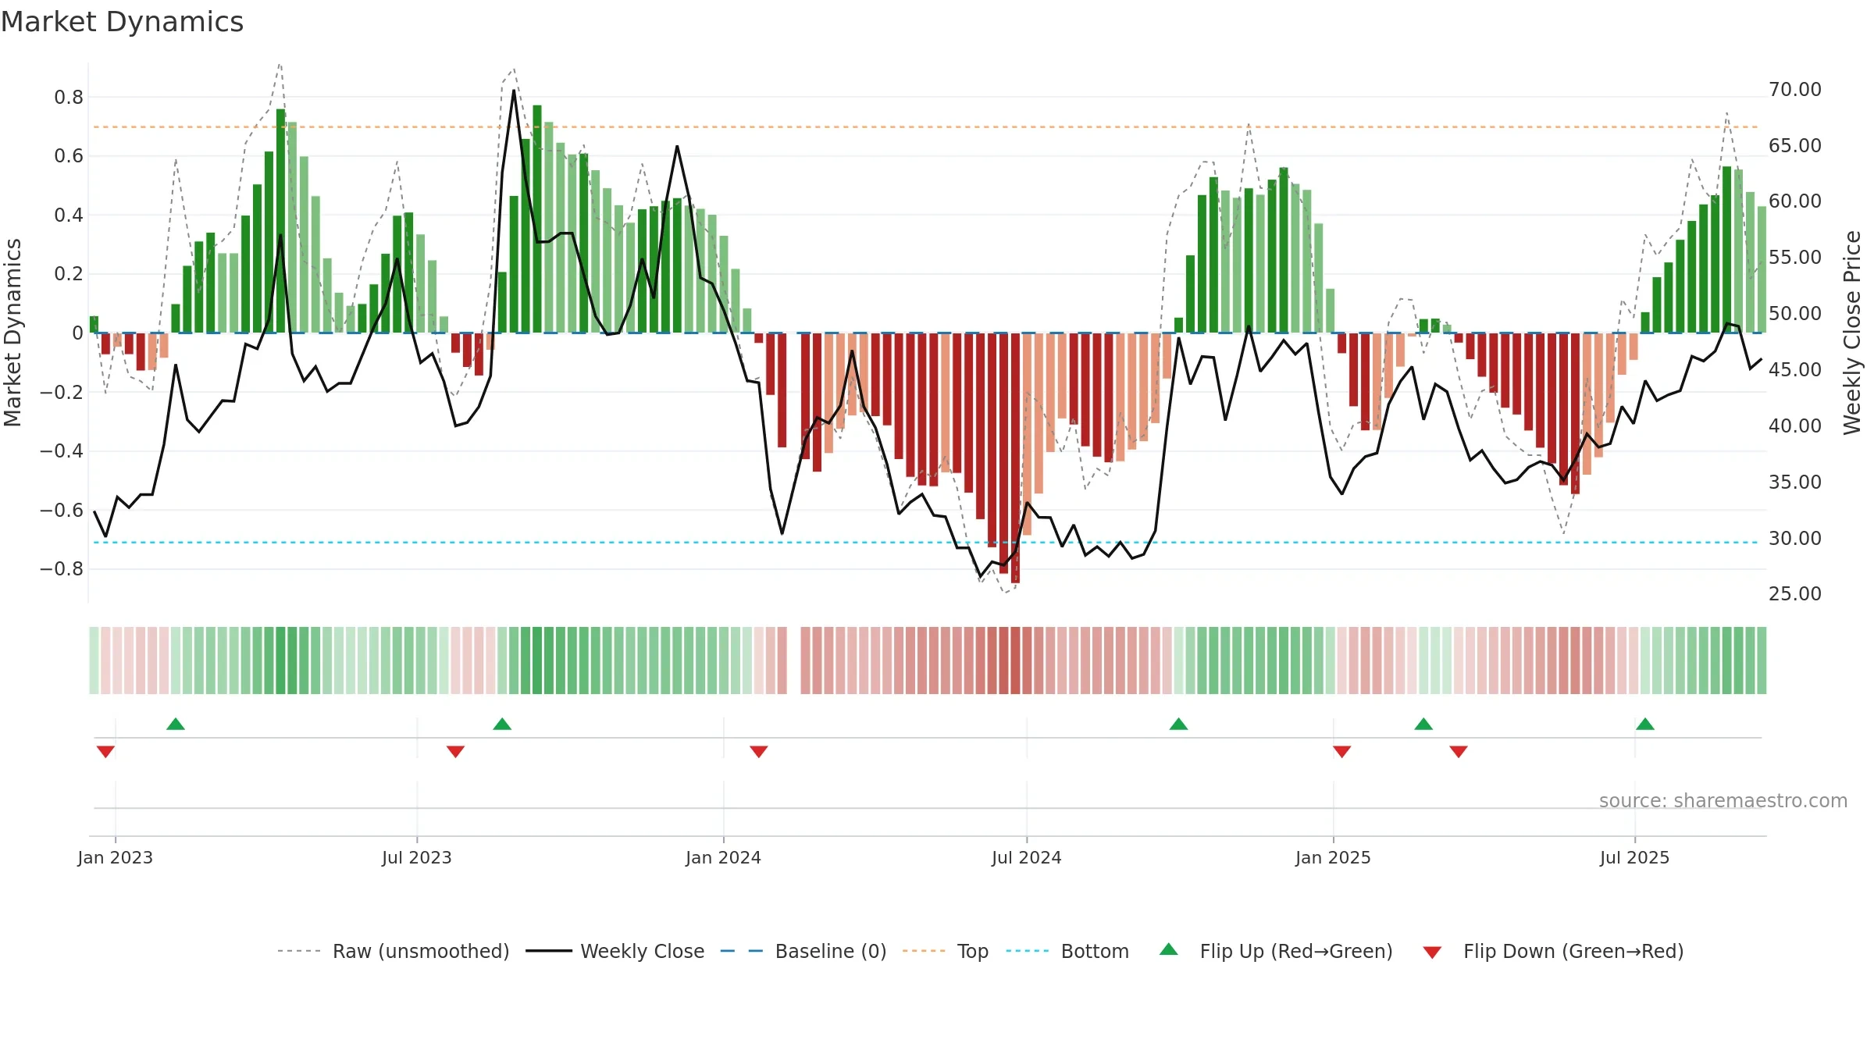Click the Jan 2024 x-axis label

(x=724, y=857)
